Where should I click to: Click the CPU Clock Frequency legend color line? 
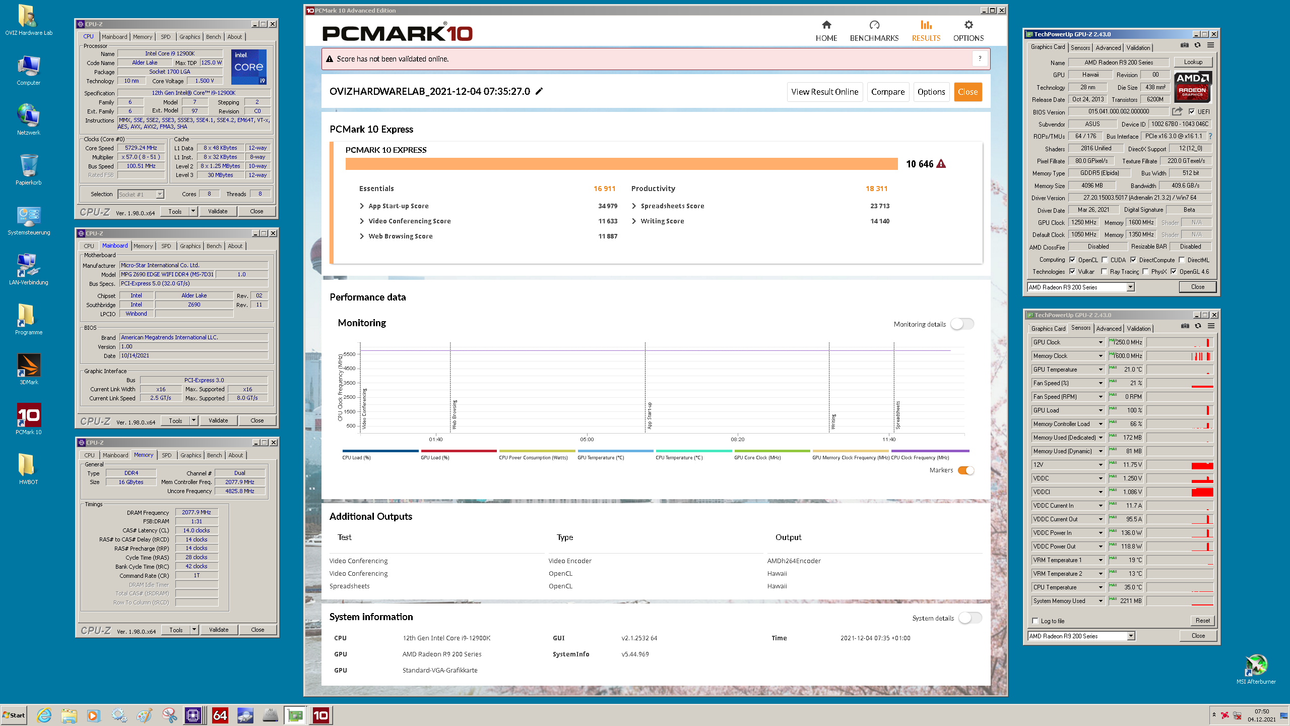(930, 451)
